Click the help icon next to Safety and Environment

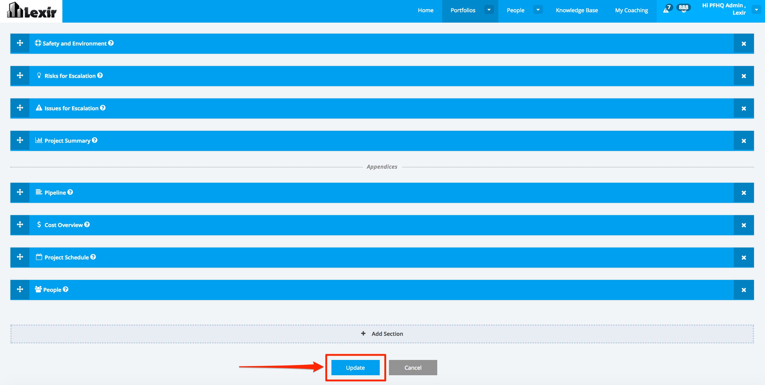(x=111, y=43)
